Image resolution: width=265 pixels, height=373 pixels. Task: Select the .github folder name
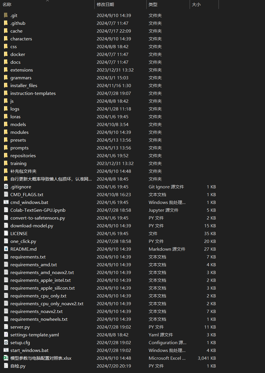[18, 23]
